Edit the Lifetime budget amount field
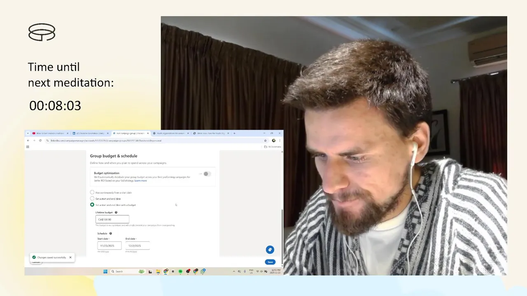 click(x=112, y=220)
